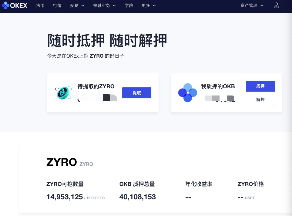Click the 随时抵押 随时解押 headline
Screen dimensions: 292x216
(x=107, y=40)
